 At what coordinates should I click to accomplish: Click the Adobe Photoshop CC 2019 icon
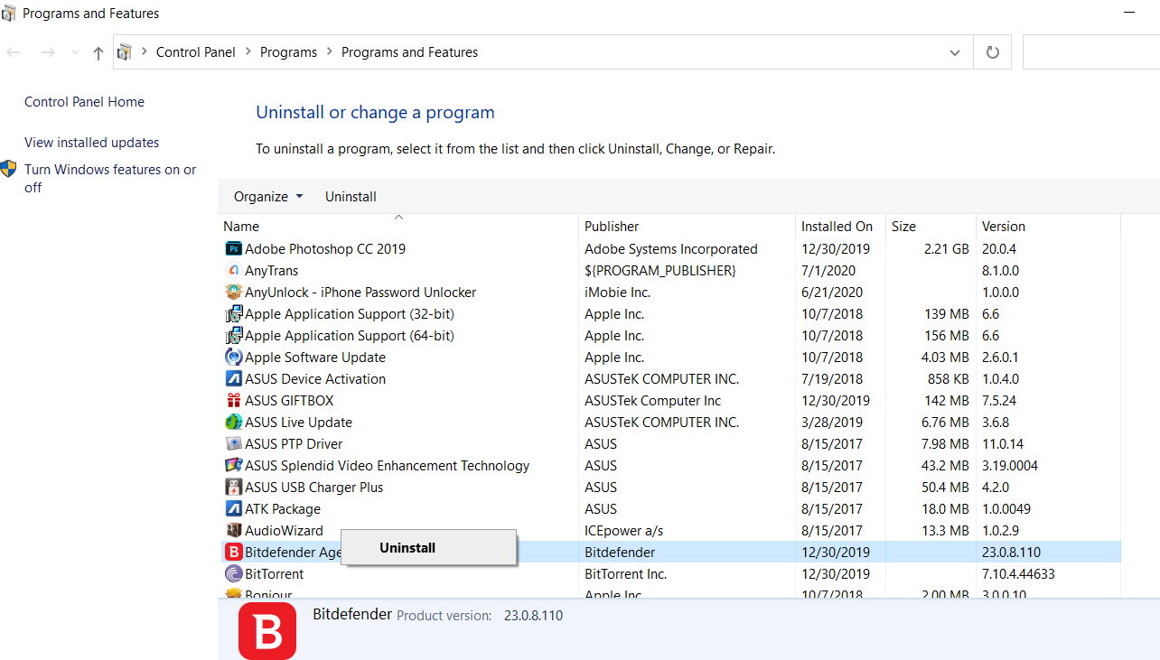click(x=233, y=249)
